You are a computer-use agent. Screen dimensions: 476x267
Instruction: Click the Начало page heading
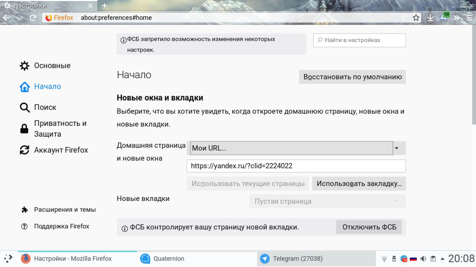tap(134, 75)
